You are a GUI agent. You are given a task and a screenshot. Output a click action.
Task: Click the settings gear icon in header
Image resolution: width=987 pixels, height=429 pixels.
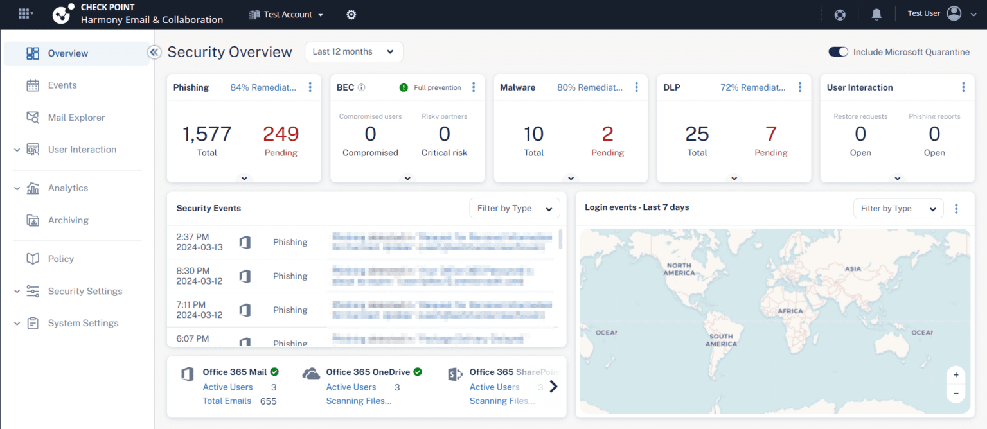(x=351, y=14)
